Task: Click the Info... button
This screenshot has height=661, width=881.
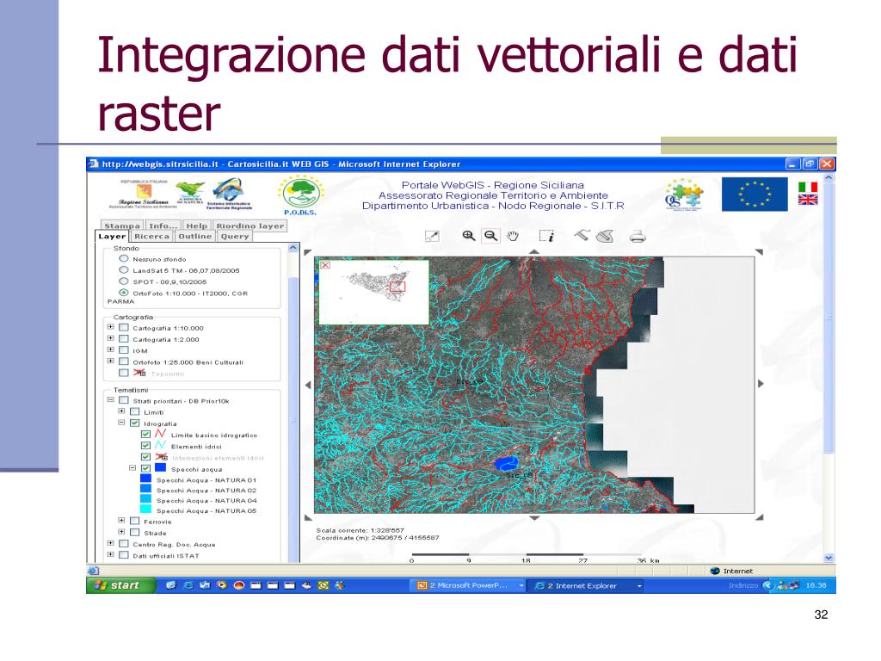Action: click(163, 225)
